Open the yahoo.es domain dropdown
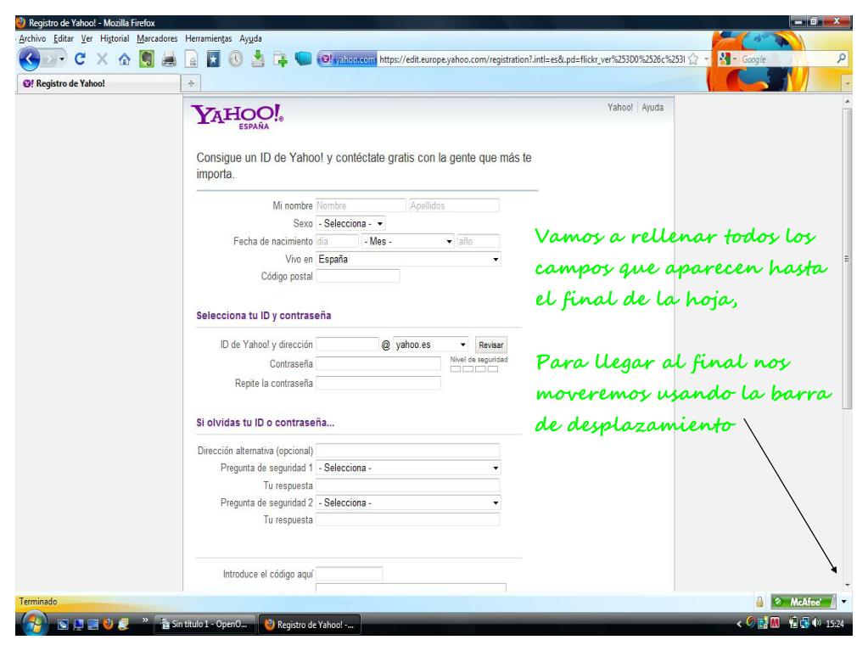This screenshot has width=868, height=651. point(431,345)
